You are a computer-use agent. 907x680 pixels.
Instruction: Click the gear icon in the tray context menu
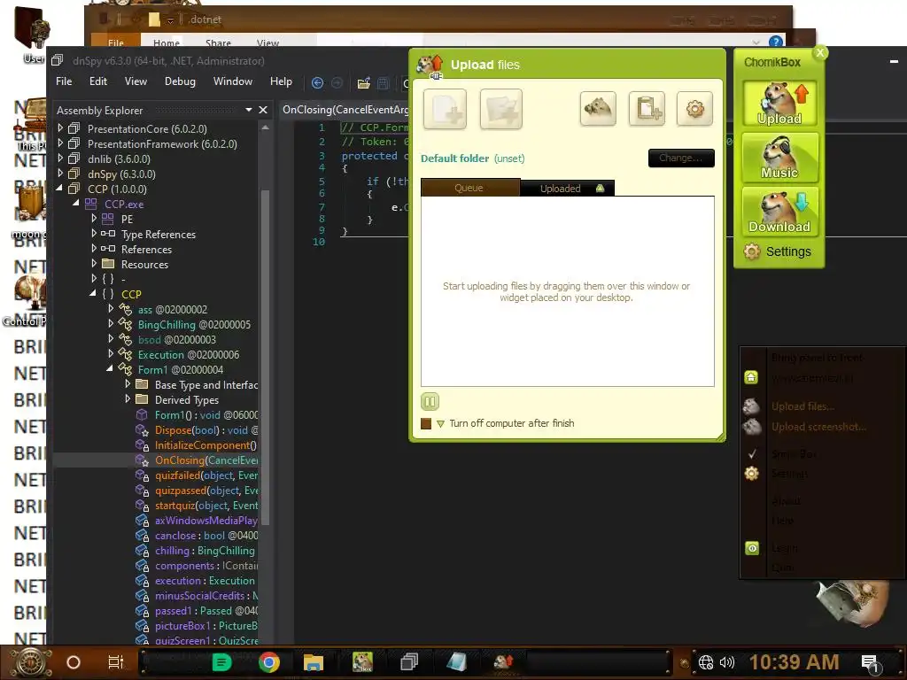point(751,474)
